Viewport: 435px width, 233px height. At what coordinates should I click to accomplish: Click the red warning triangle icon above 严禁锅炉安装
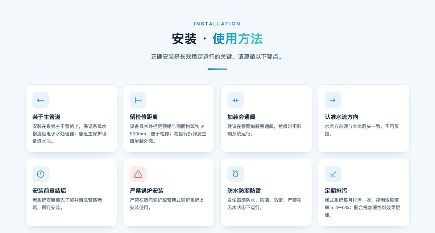pos(138,174)
